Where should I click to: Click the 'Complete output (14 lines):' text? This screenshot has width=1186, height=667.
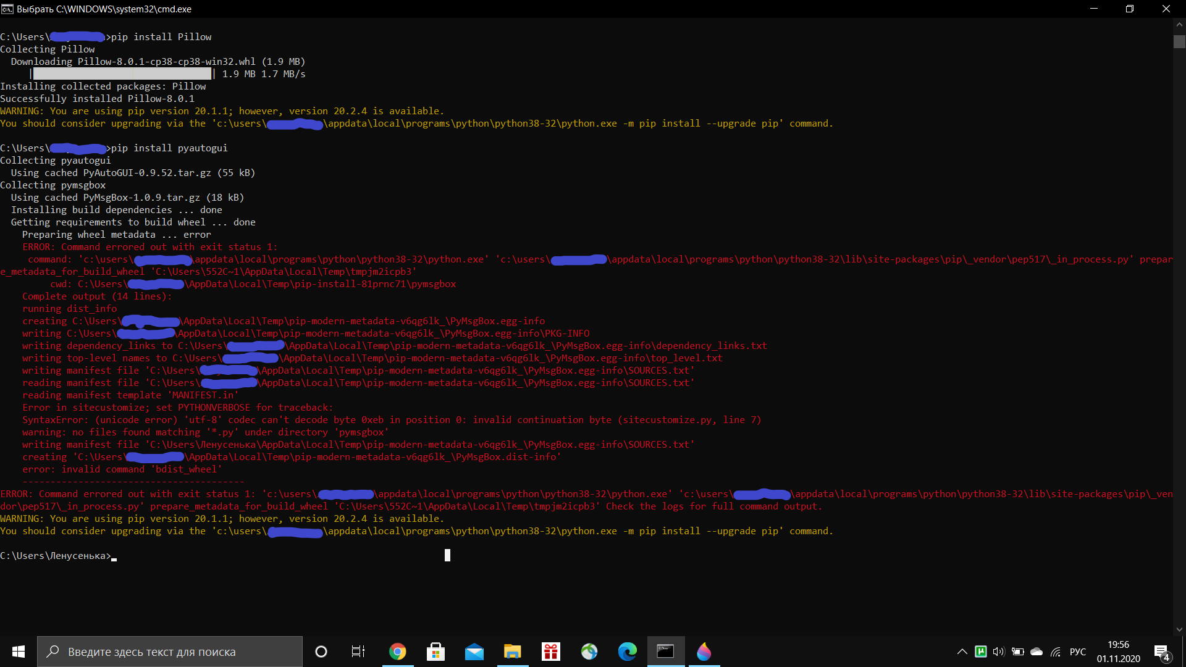[97, 296]
